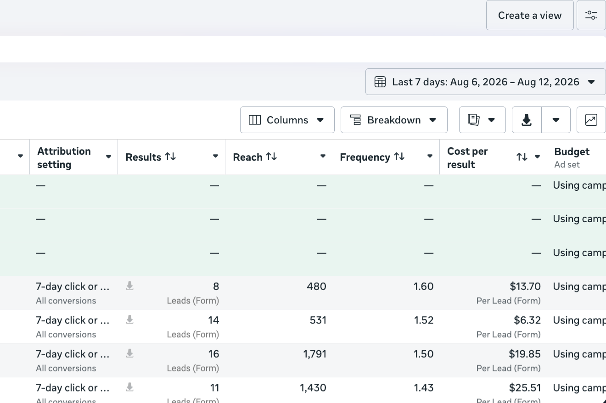The width and height of the screenshot is (606, 403).
Task: Click the icon inside the Columns button
Action: [x=254, y=120]
